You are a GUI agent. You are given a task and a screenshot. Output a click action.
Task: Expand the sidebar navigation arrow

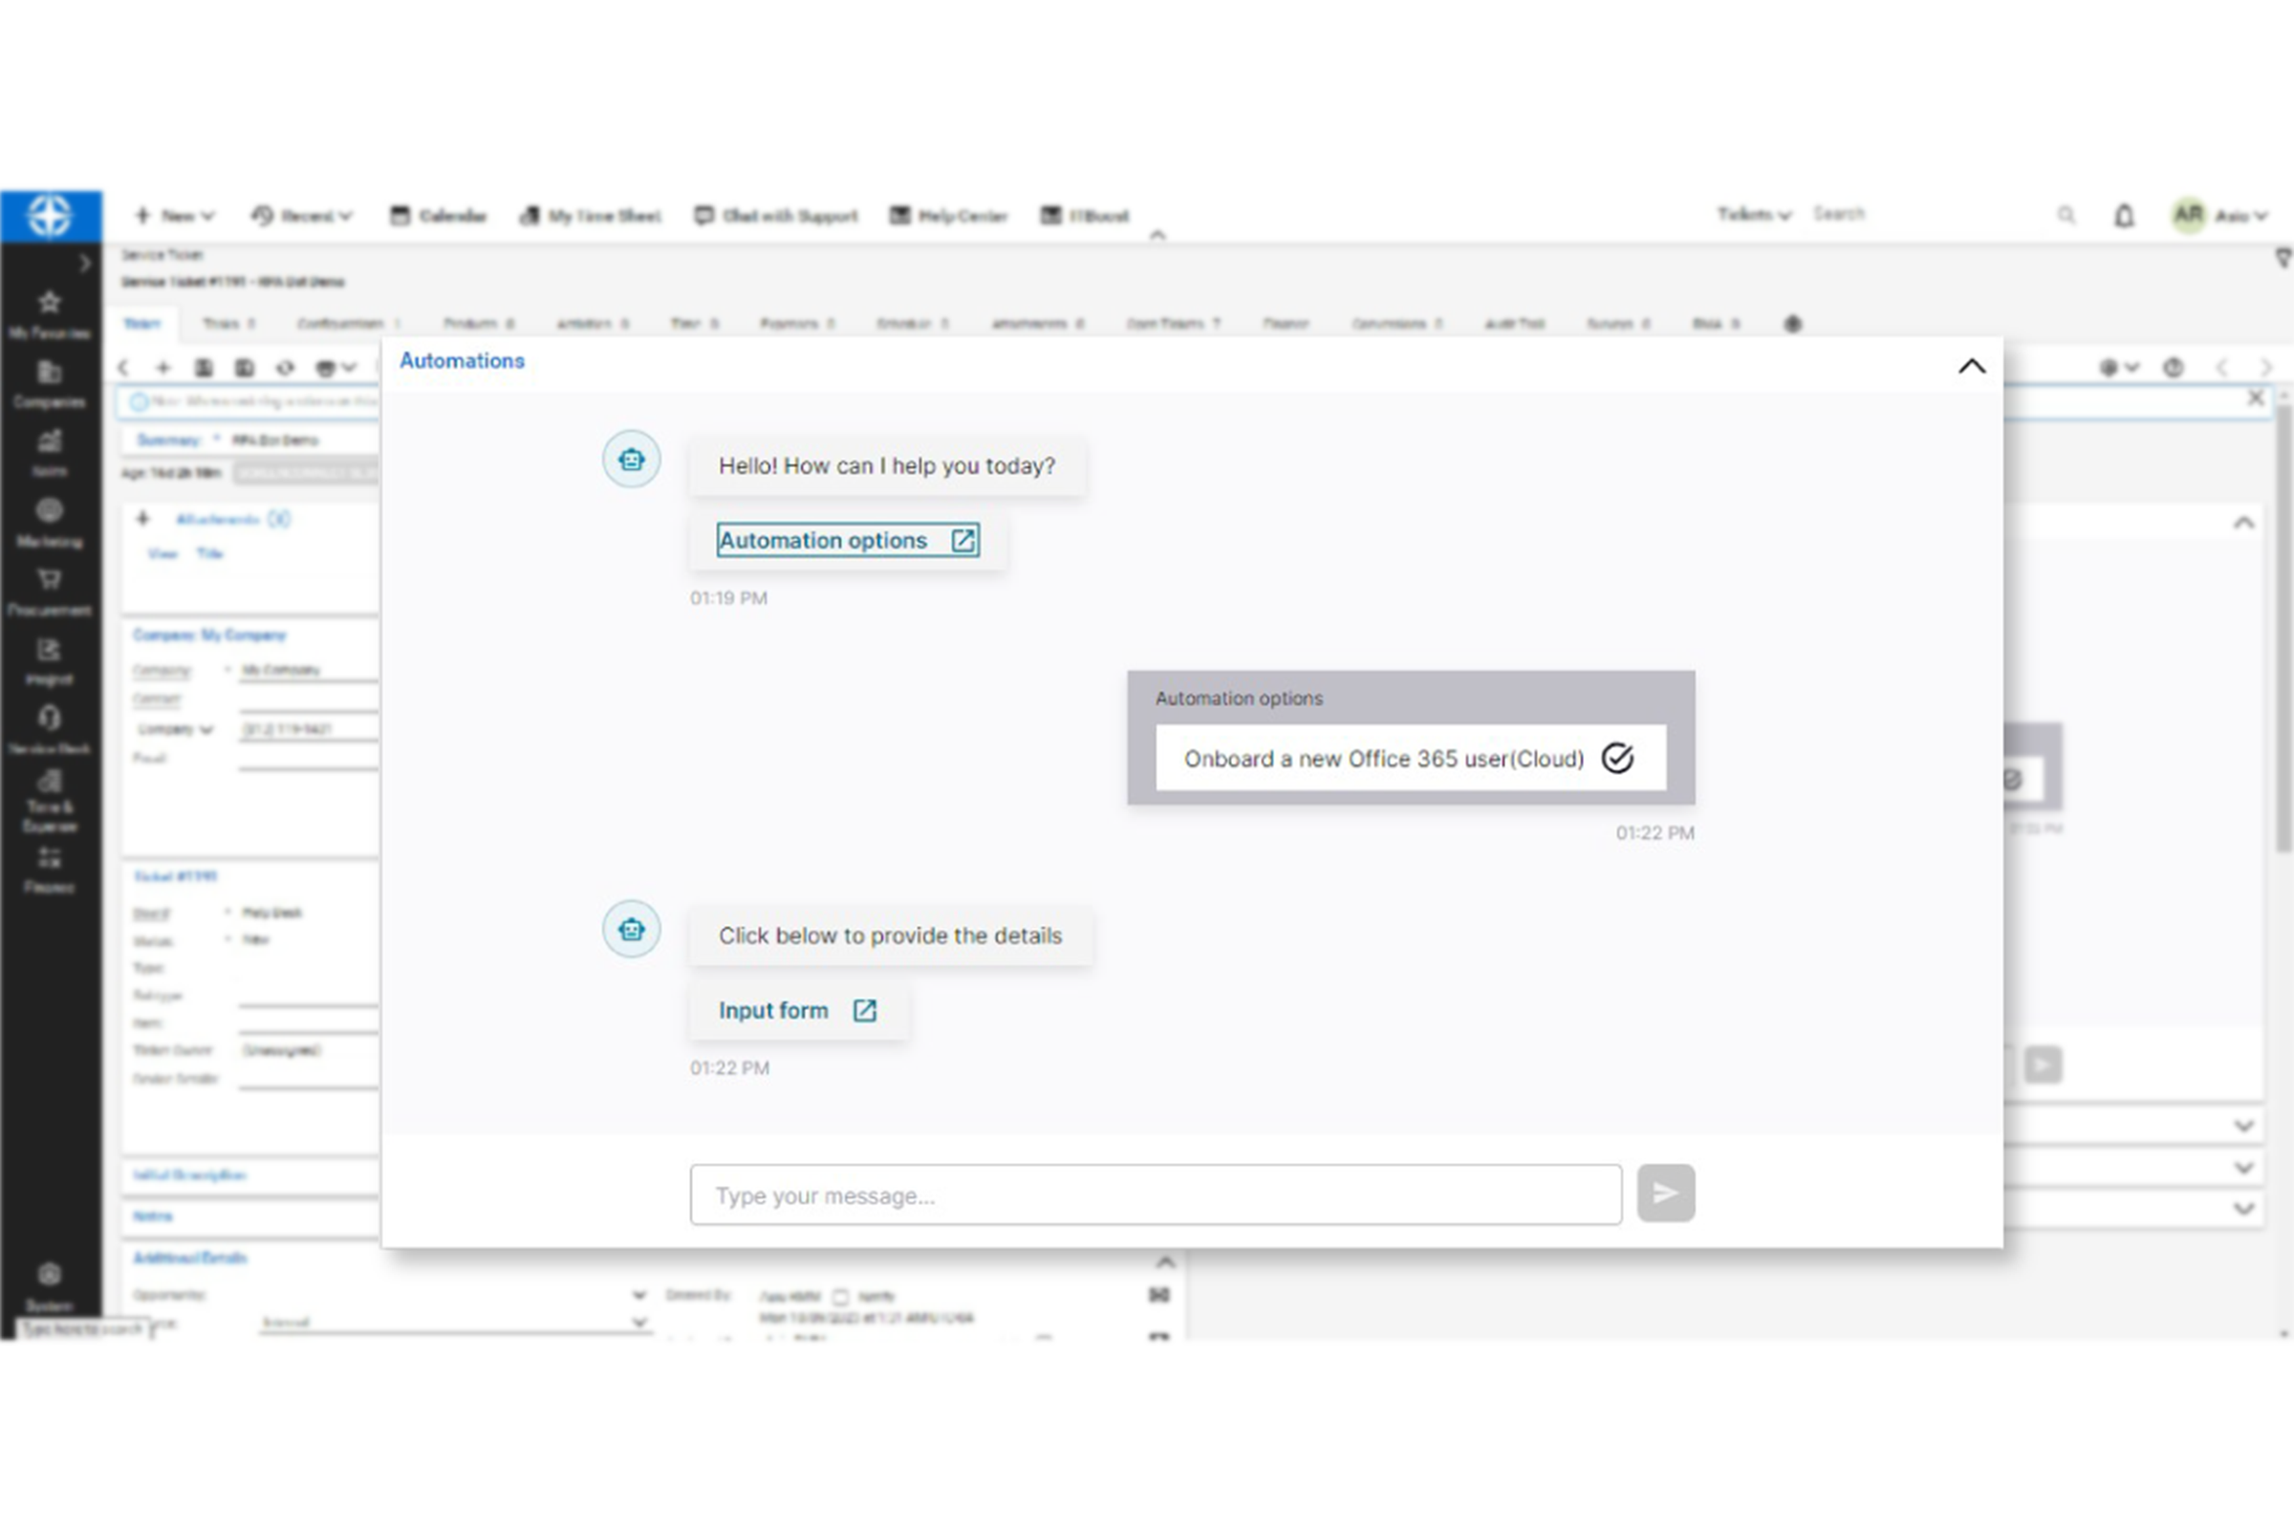click(x=85, y=262)
